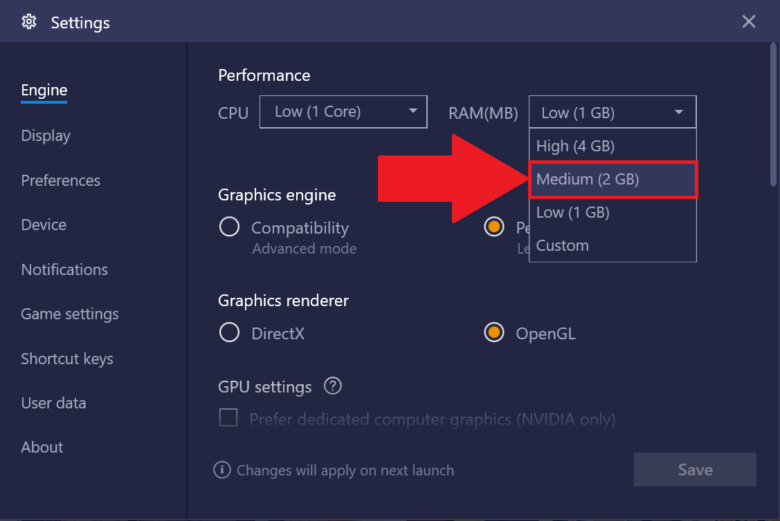Choose Medium (2 GB) RAM option

(613, 179)
